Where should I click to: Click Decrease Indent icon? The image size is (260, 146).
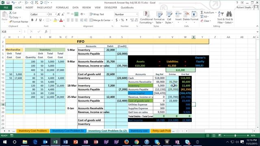click(x=81, y=20)
